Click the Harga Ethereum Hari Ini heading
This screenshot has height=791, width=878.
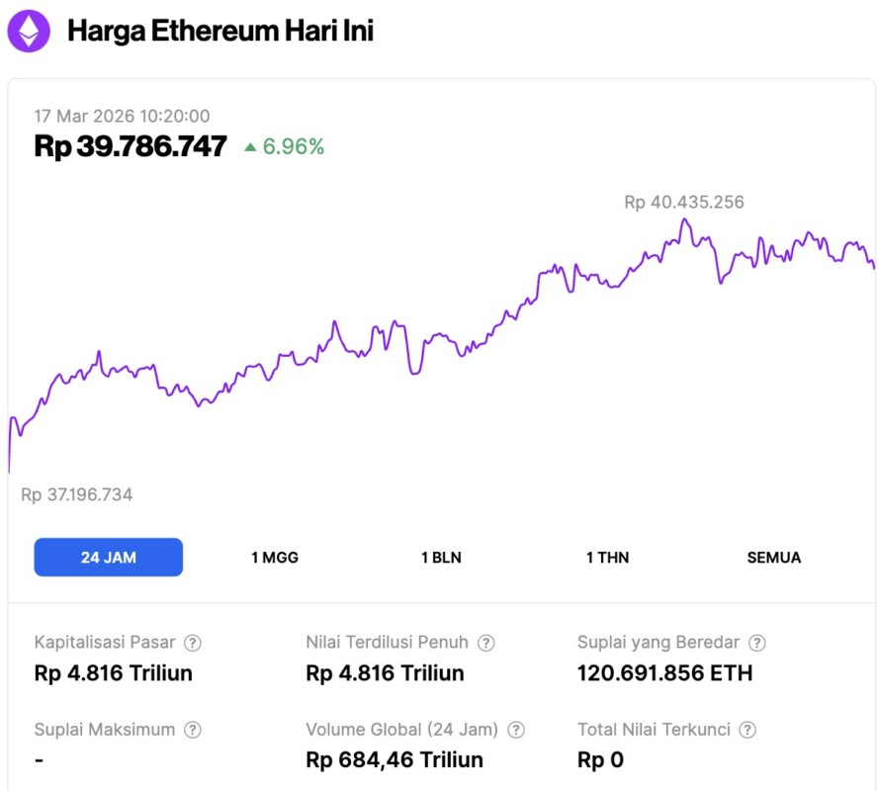tap(220, 31)
